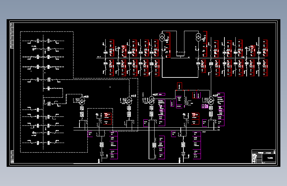The image size is (287, 186).
Task: Select the upper-right two-winding transformer symbol
Action: 198,37
